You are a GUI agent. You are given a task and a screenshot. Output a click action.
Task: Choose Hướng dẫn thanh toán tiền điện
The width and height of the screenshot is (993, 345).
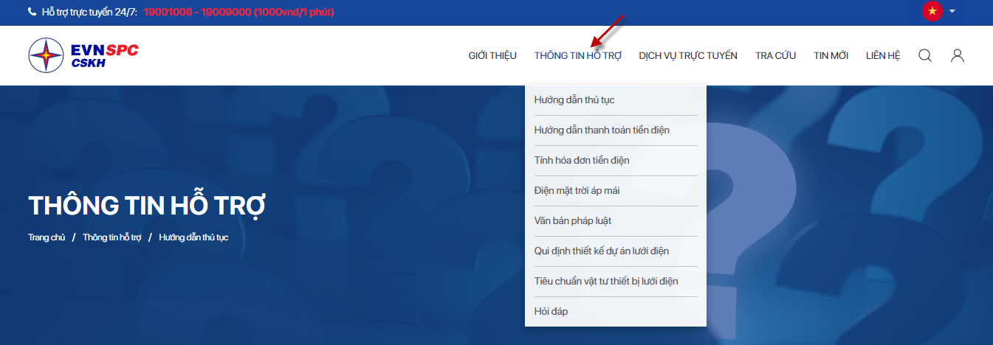[x=602, y=130]
